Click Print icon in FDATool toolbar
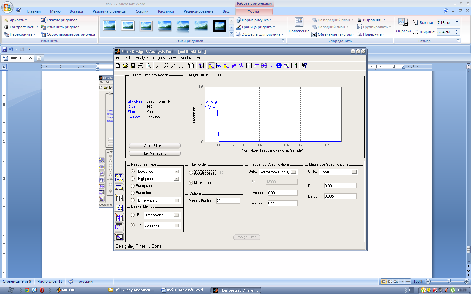Screen dimensions: 471x294 tap(141, 65)
